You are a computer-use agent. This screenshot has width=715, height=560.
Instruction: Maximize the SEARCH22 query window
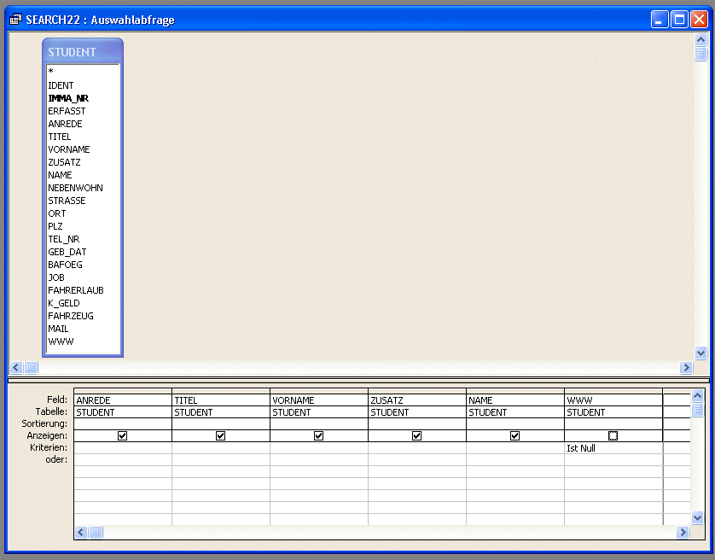[x=679, y=20]
